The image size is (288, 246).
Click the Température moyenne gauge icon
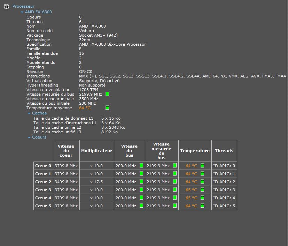(107, 108)
